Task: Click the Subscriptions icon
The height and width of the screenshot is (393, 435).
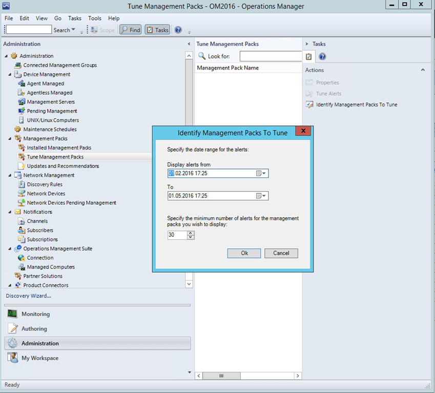Action: coord(22,239)
